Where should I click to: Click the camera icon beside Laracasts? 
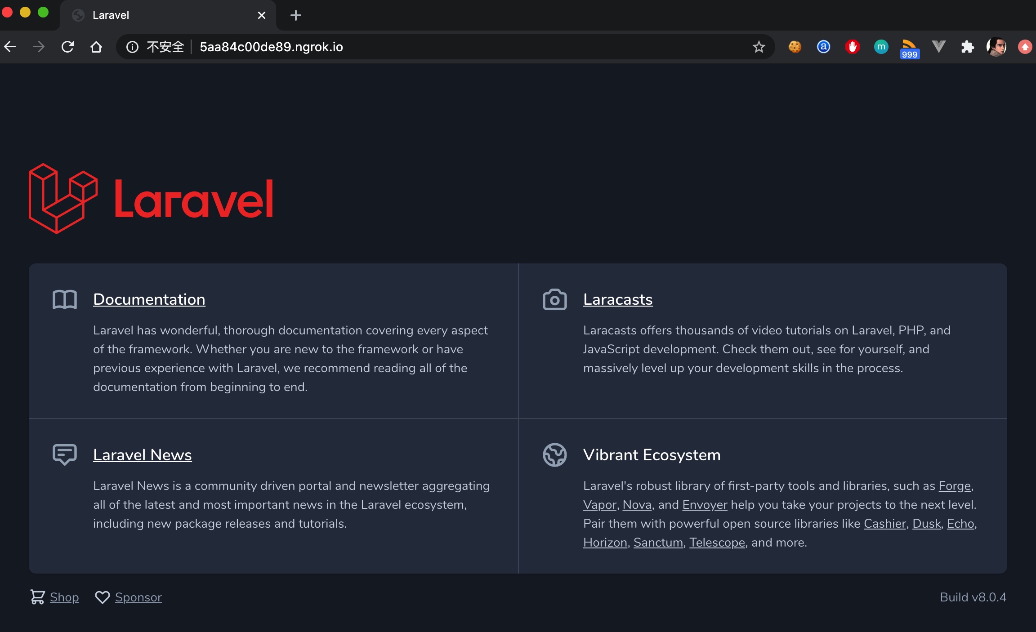[555, 299]
